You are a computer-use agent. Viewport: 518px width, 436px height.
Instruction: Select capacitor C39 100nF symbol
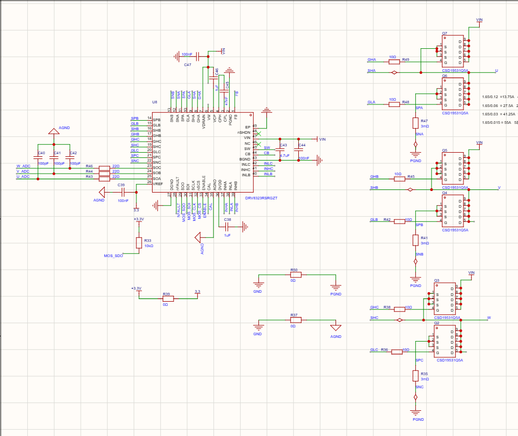coord(123,192)
